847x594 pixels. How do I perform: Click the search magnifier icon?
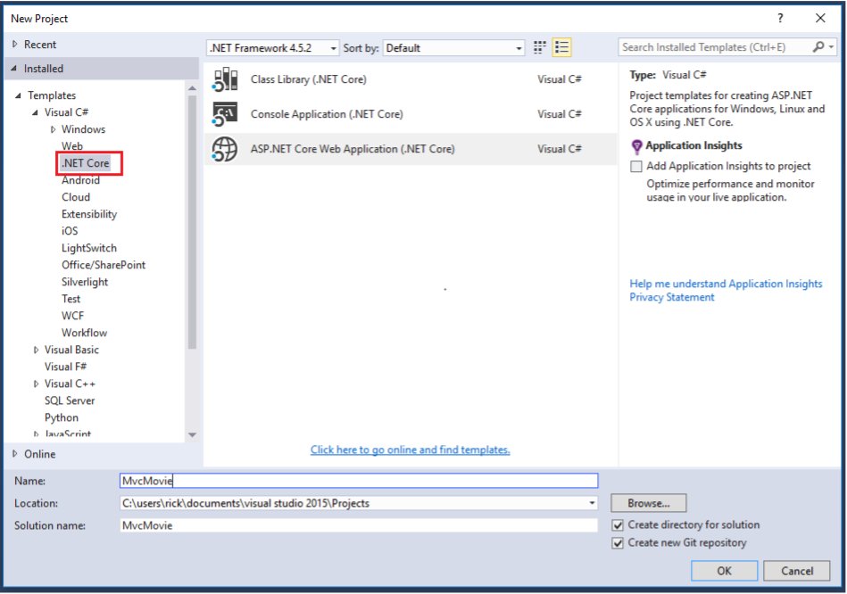tap(819, 47)
